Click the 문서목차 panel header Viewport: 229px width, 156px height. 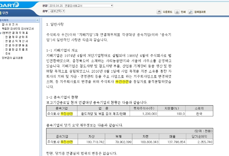click(x=4, y=20)
